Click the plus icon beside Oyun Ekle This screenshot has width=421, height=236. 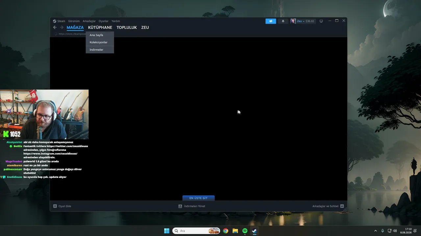point(55,206)
